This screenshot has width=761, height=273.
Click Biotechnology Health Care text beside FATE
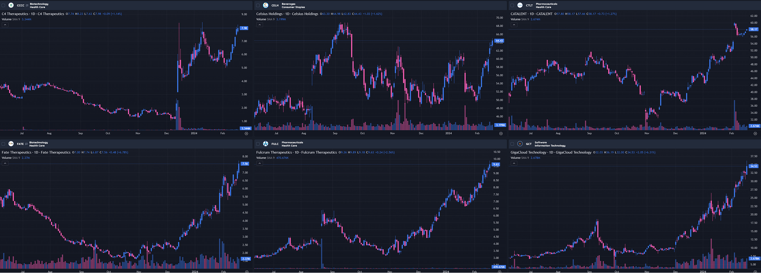[x=39, y=144]
